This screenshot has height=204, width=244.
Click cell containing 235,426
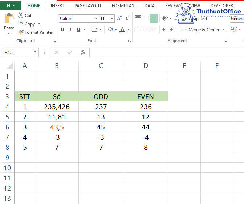(x=57, y=107)
